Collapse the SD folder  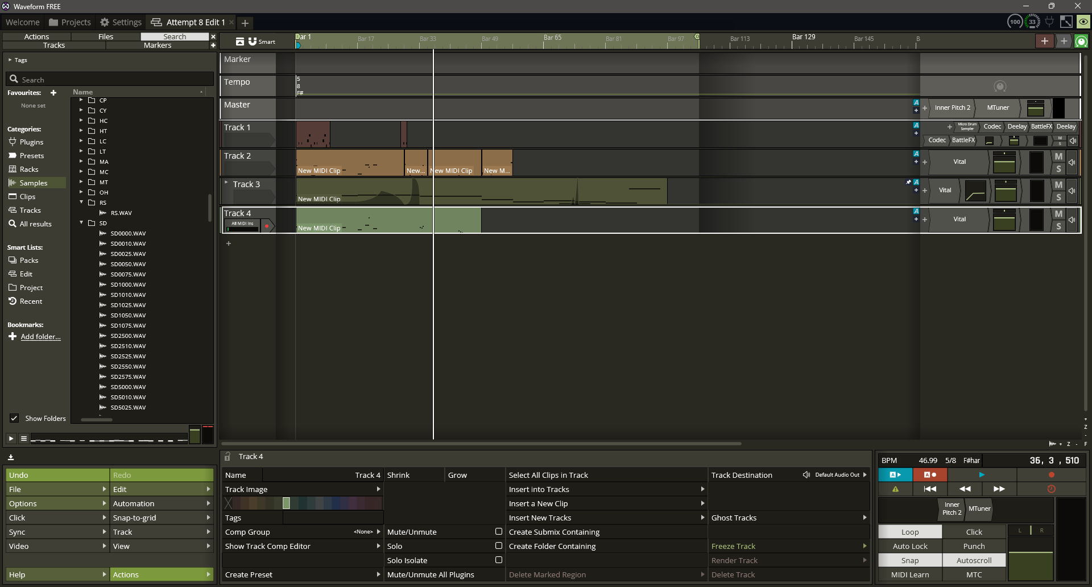tap(81, 222)
